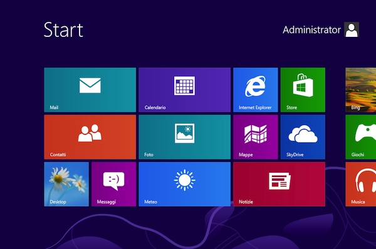Image resolution: width=376 pixels, height=249 pixels.
Task: Click the envelope icon on Mail tile
Action: click(90, 85)
